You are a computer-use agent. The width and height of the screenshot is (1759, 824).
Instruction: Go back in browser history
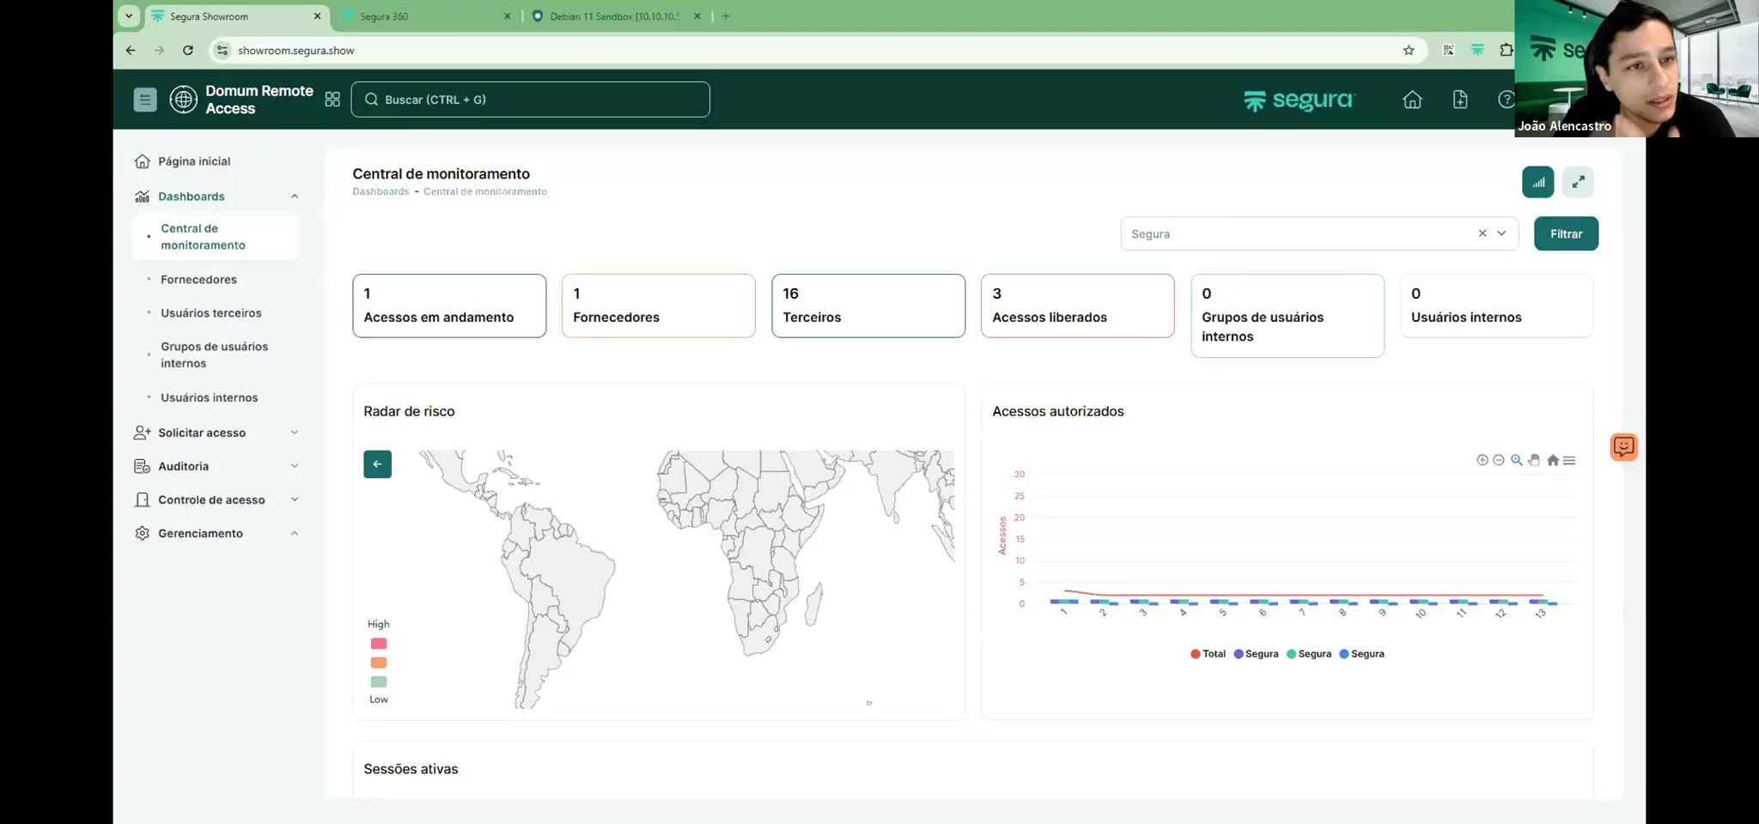(131, 51)
